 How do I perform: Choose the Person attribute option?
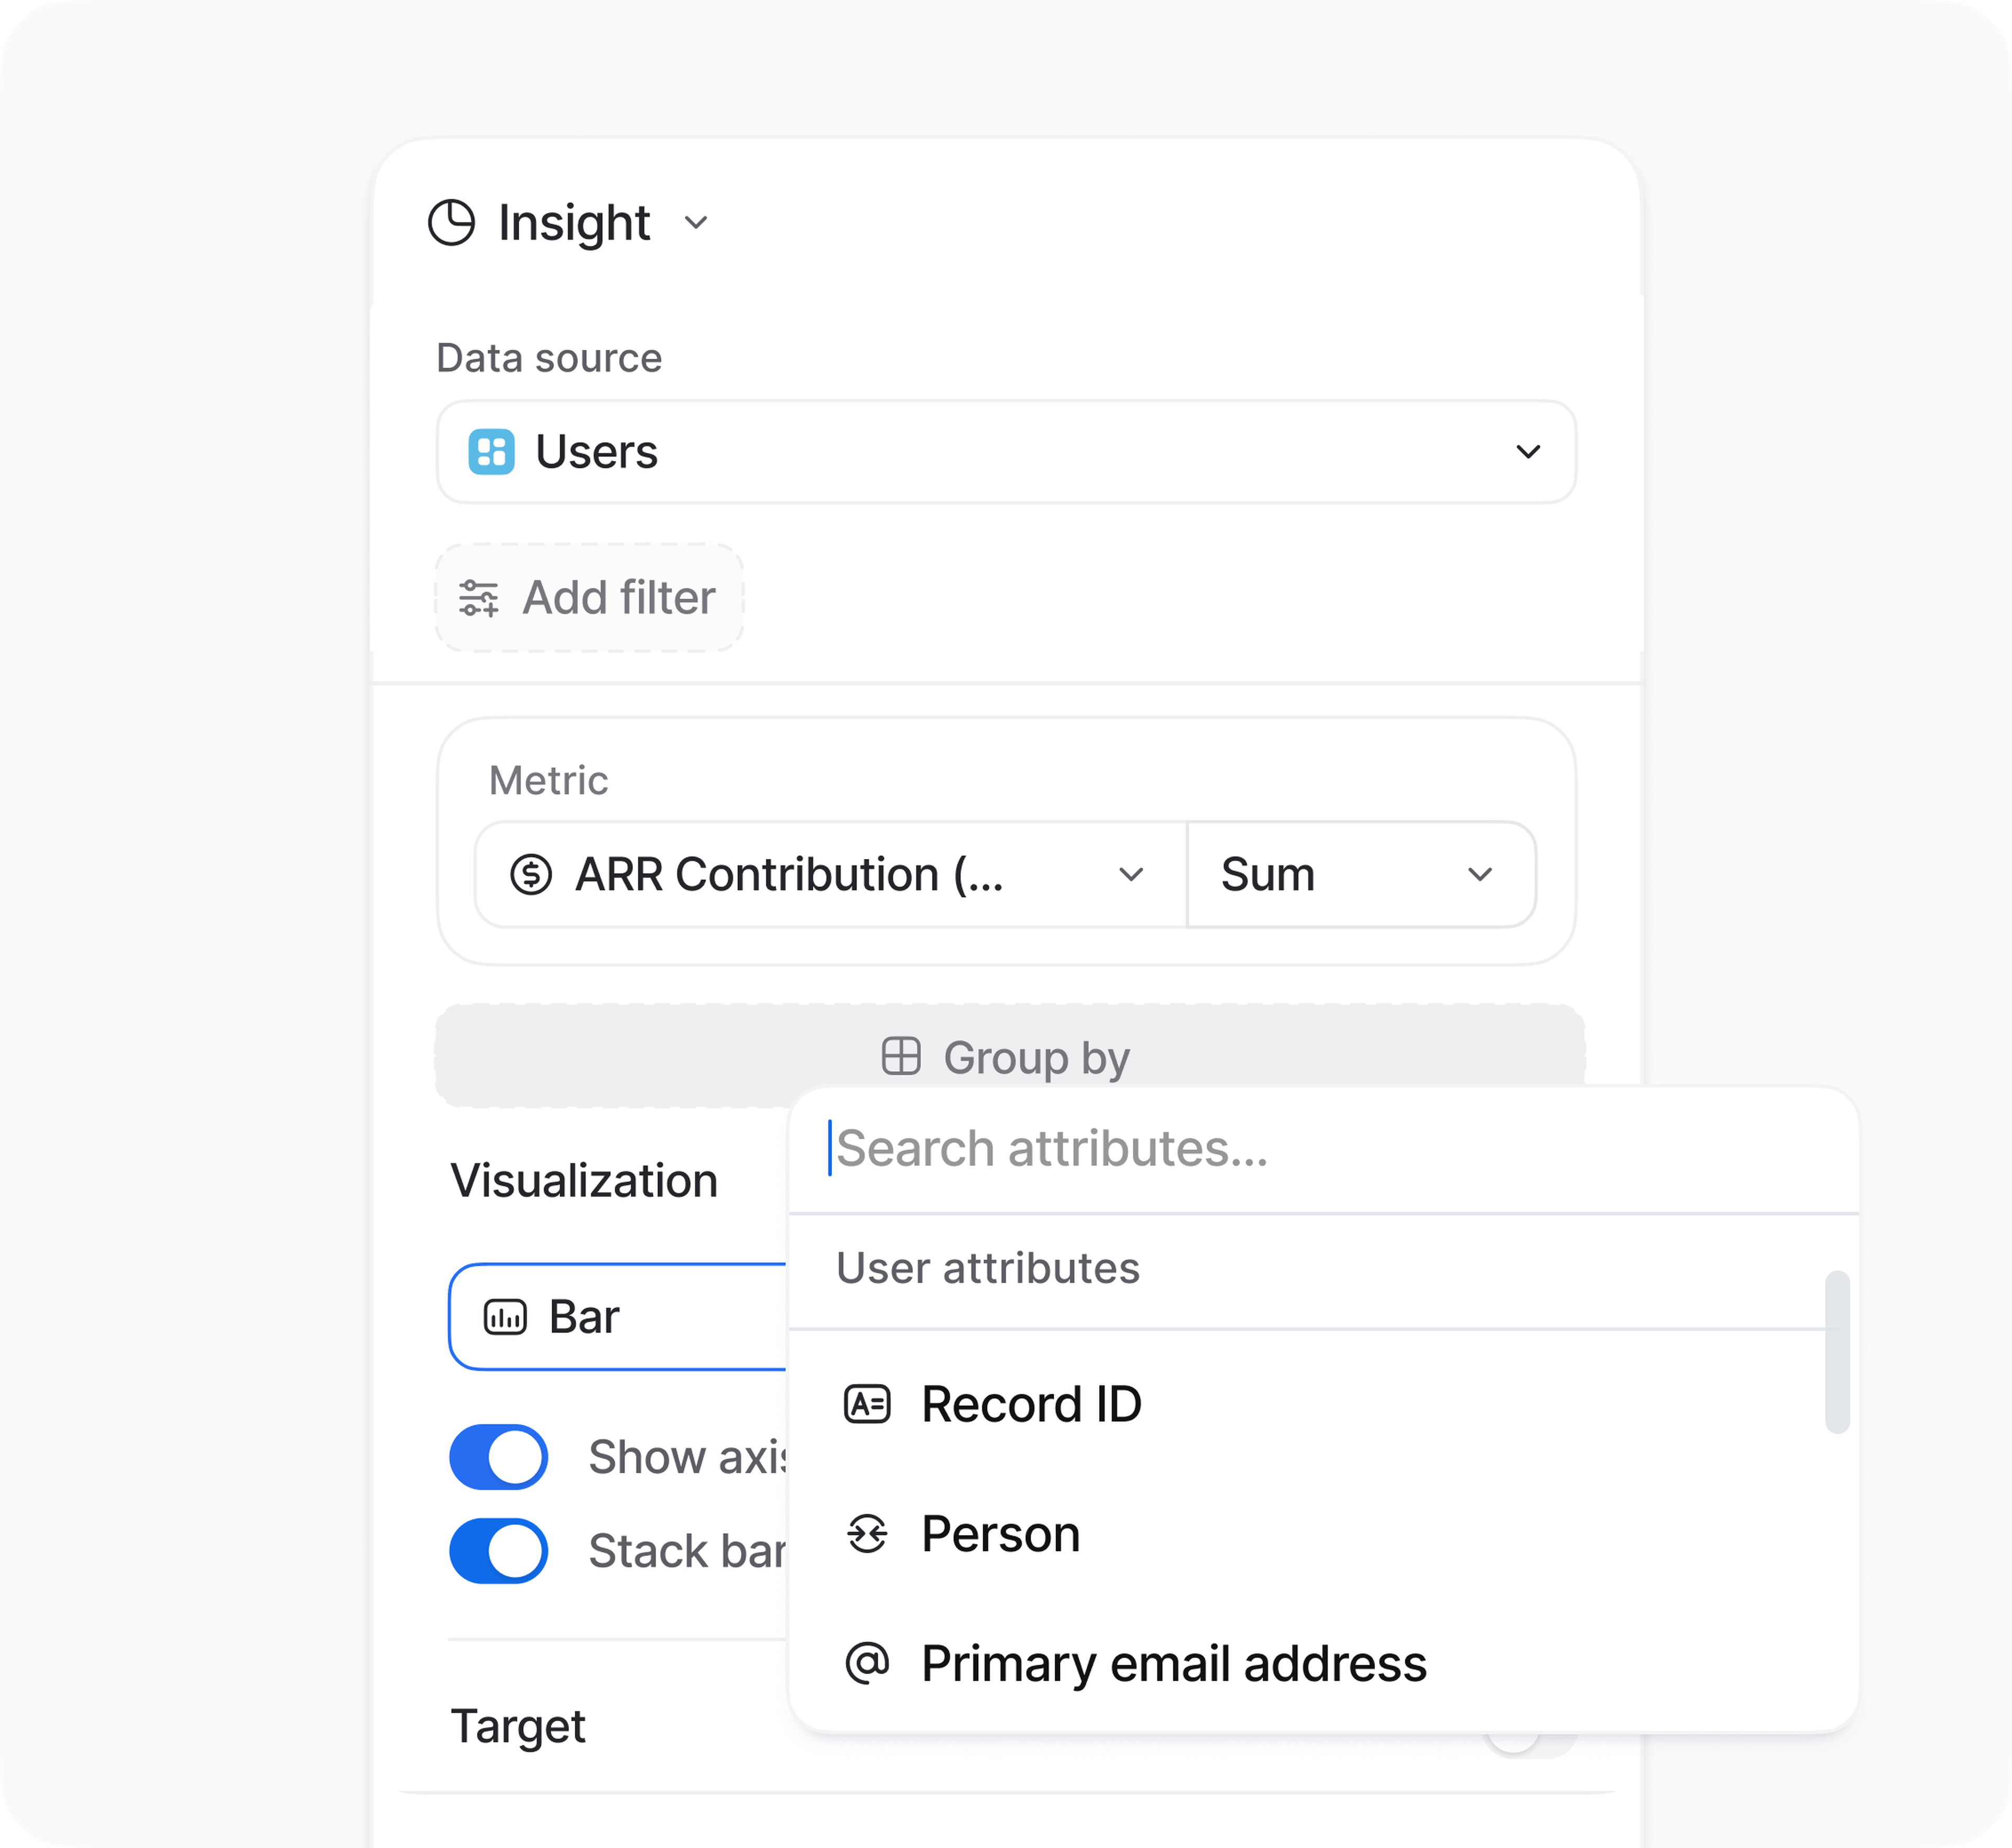(x=1000, y=1534)
